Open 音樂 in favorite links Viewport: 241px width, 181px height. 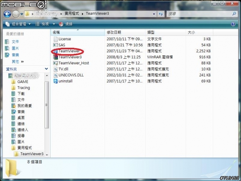[x=12, y=55]
